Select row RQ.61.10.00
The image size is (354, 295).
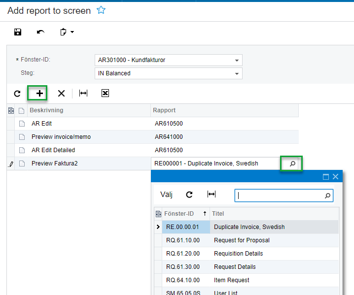coord(186,240)
